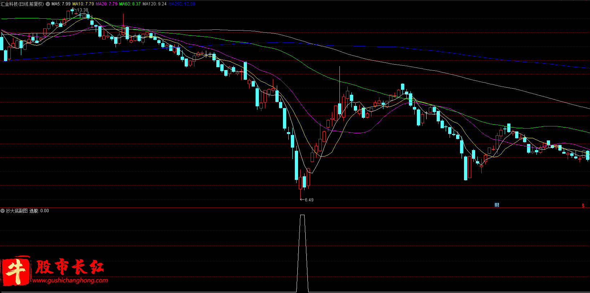
Task: Click the 抄大底副图 indicator name
Action: [17, 211]
